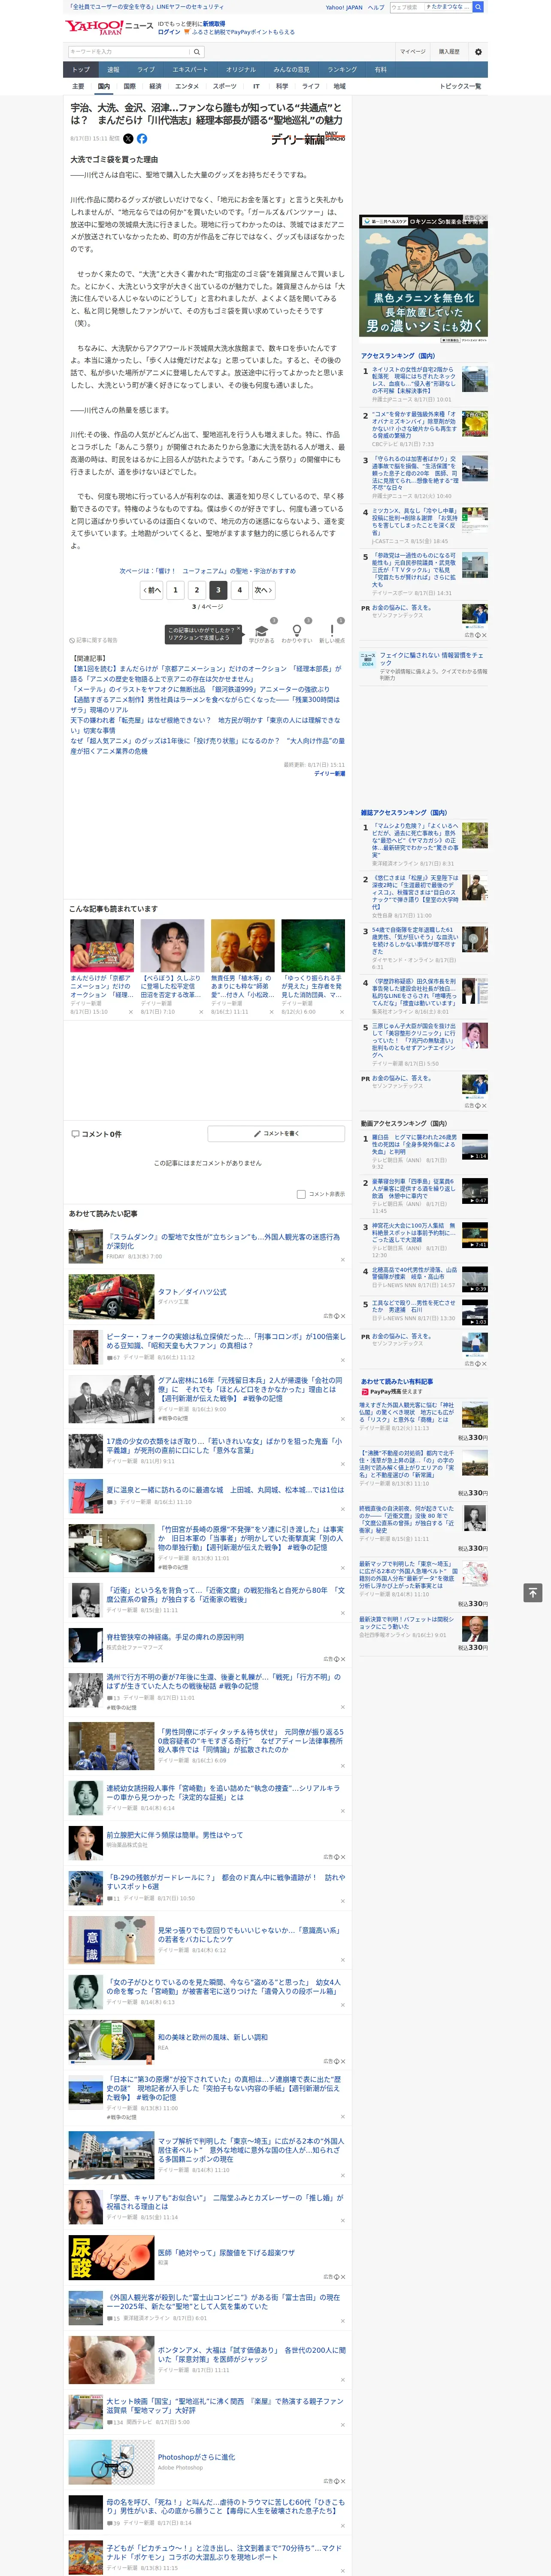Open メーテル イラスト related article link

tap(200, 689)
